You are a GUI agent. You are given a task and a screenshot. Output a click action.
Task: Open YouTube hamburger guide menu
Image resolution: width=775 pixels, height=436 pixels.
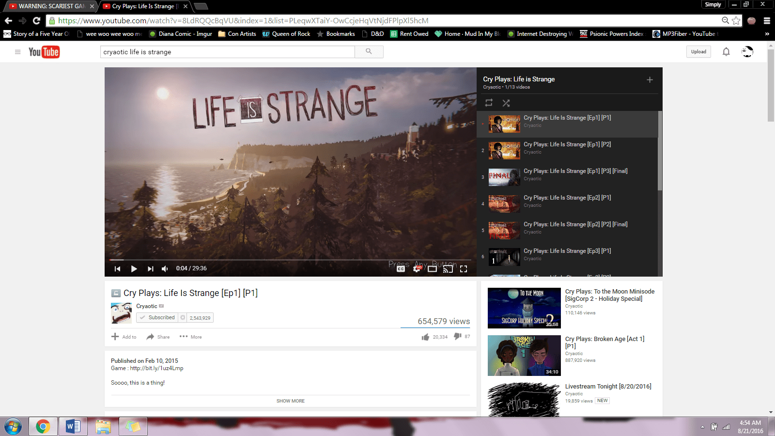click(x=18, y=52)
